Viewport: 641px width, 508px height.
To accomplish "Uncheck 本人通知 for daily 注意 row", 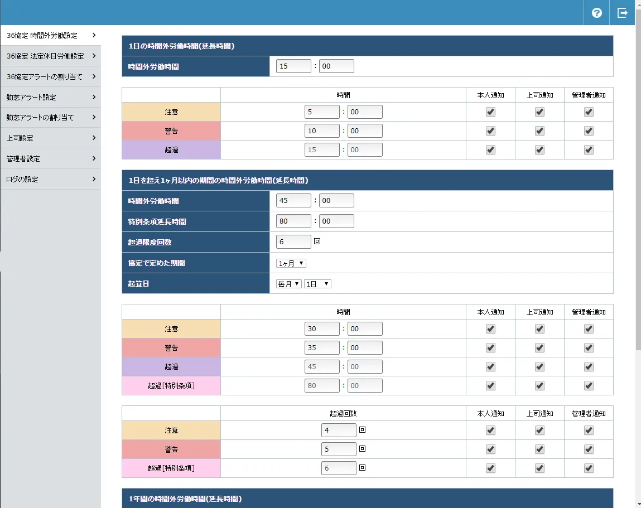I will point(490,112).
